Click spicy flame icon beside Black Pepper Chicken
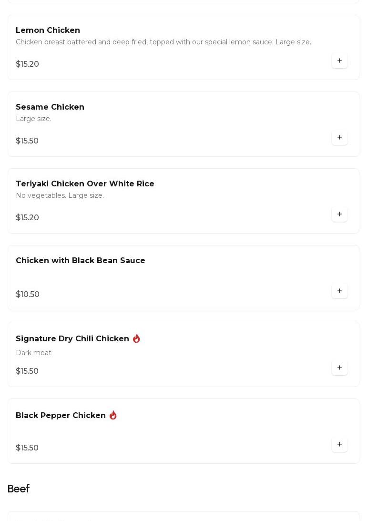The image size is (367, 521). (113, 415)
